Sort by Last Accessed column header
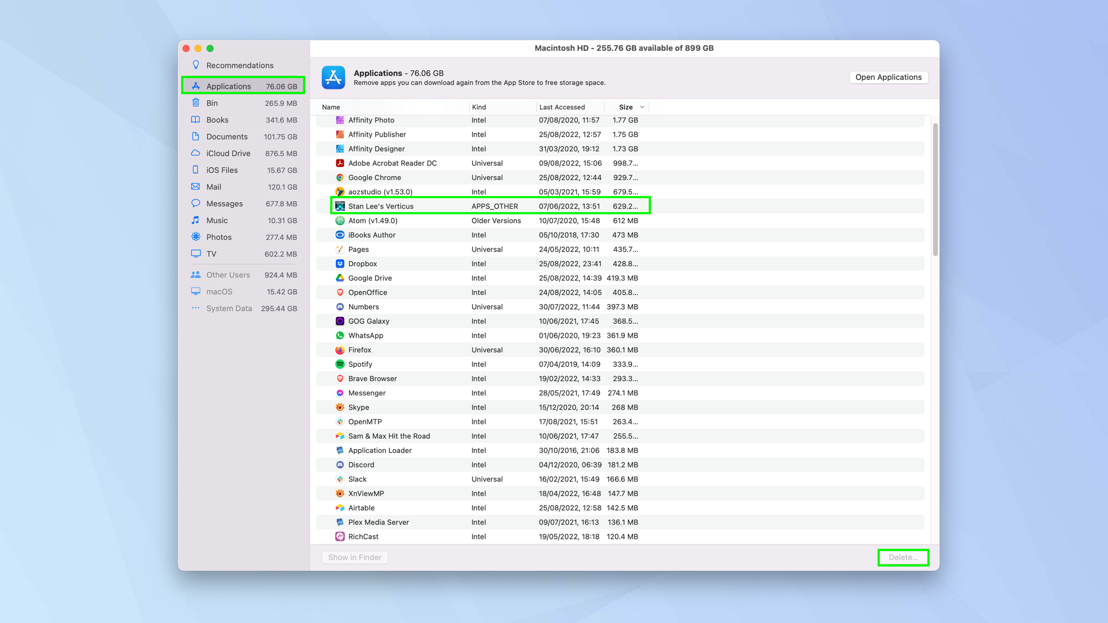1108x623 pixels. click(562, 107)
